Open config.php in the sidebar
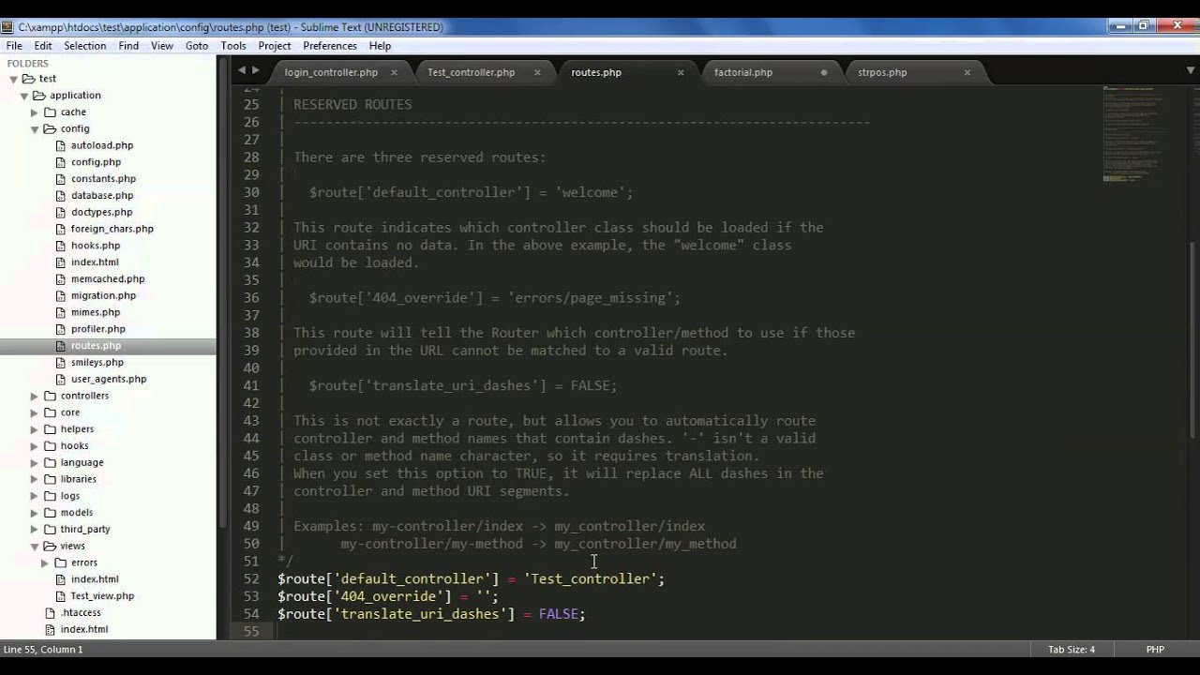This screenshot has height=675, width=1200. (x=96, y=162)
